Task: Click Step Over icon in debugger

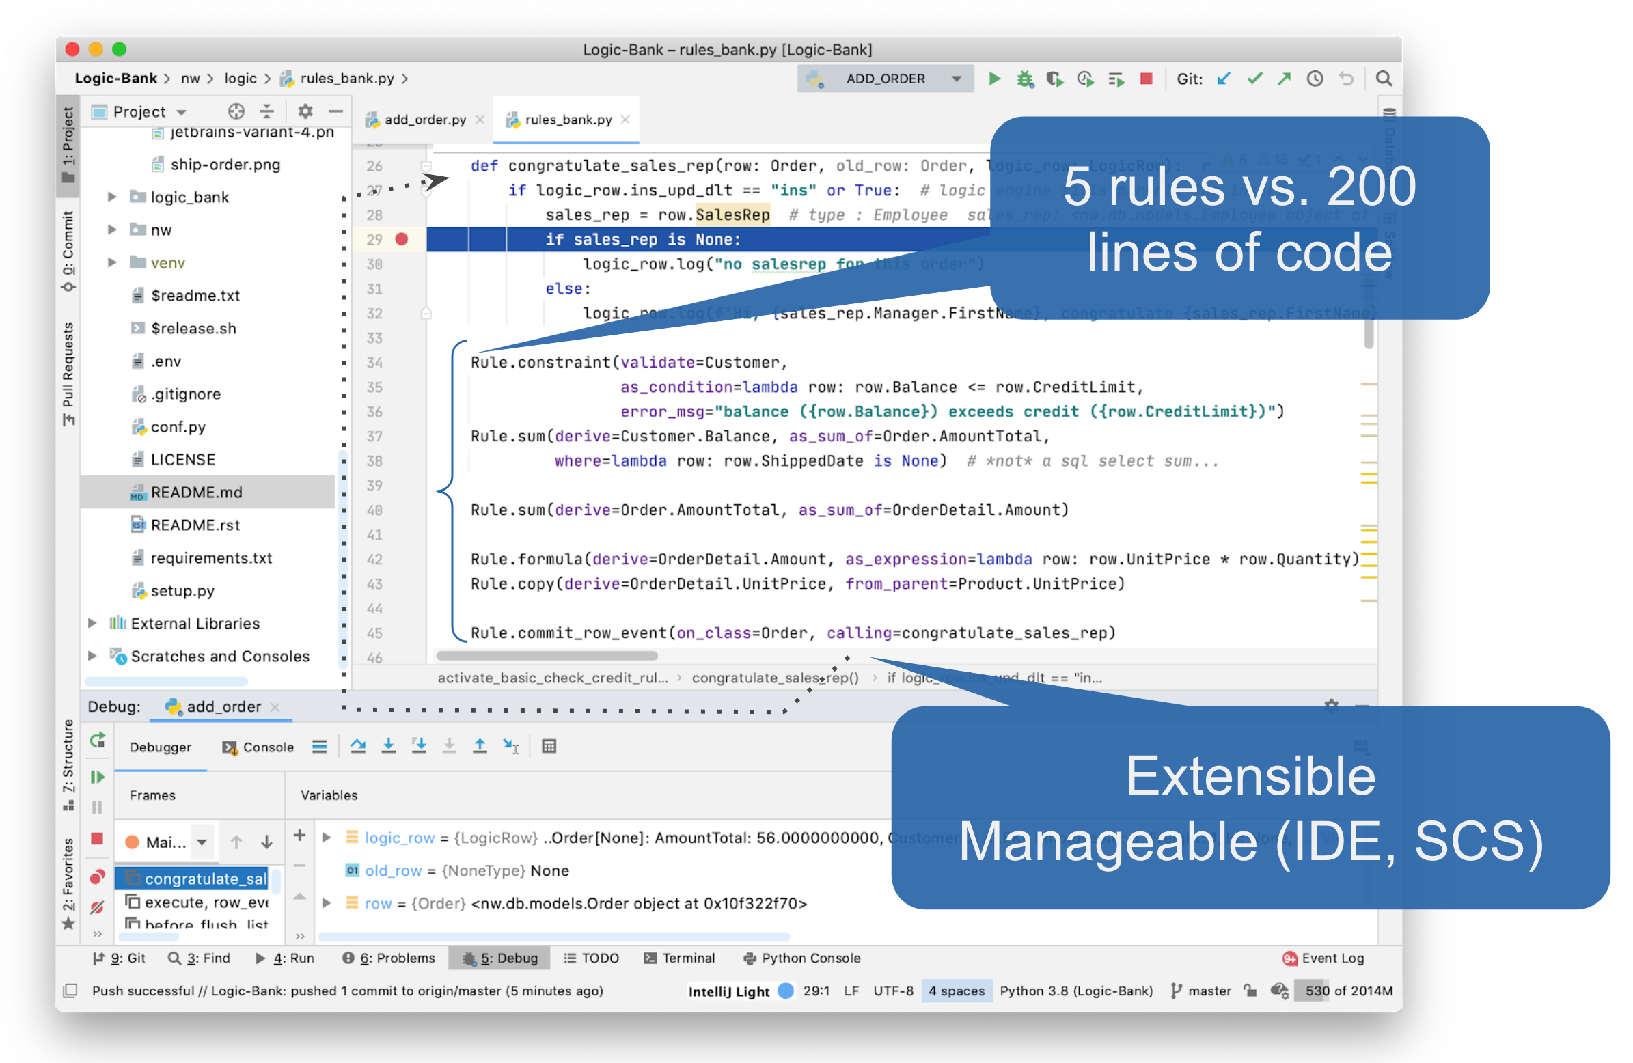Action: click(x=357, y=746)
